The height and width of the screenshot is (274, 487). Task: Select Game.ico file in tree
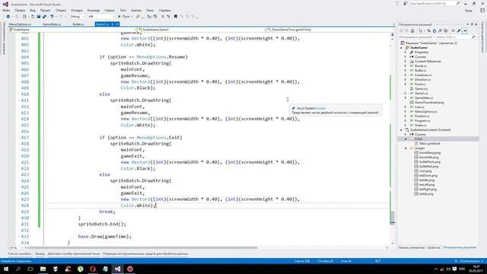coord(421,88)
